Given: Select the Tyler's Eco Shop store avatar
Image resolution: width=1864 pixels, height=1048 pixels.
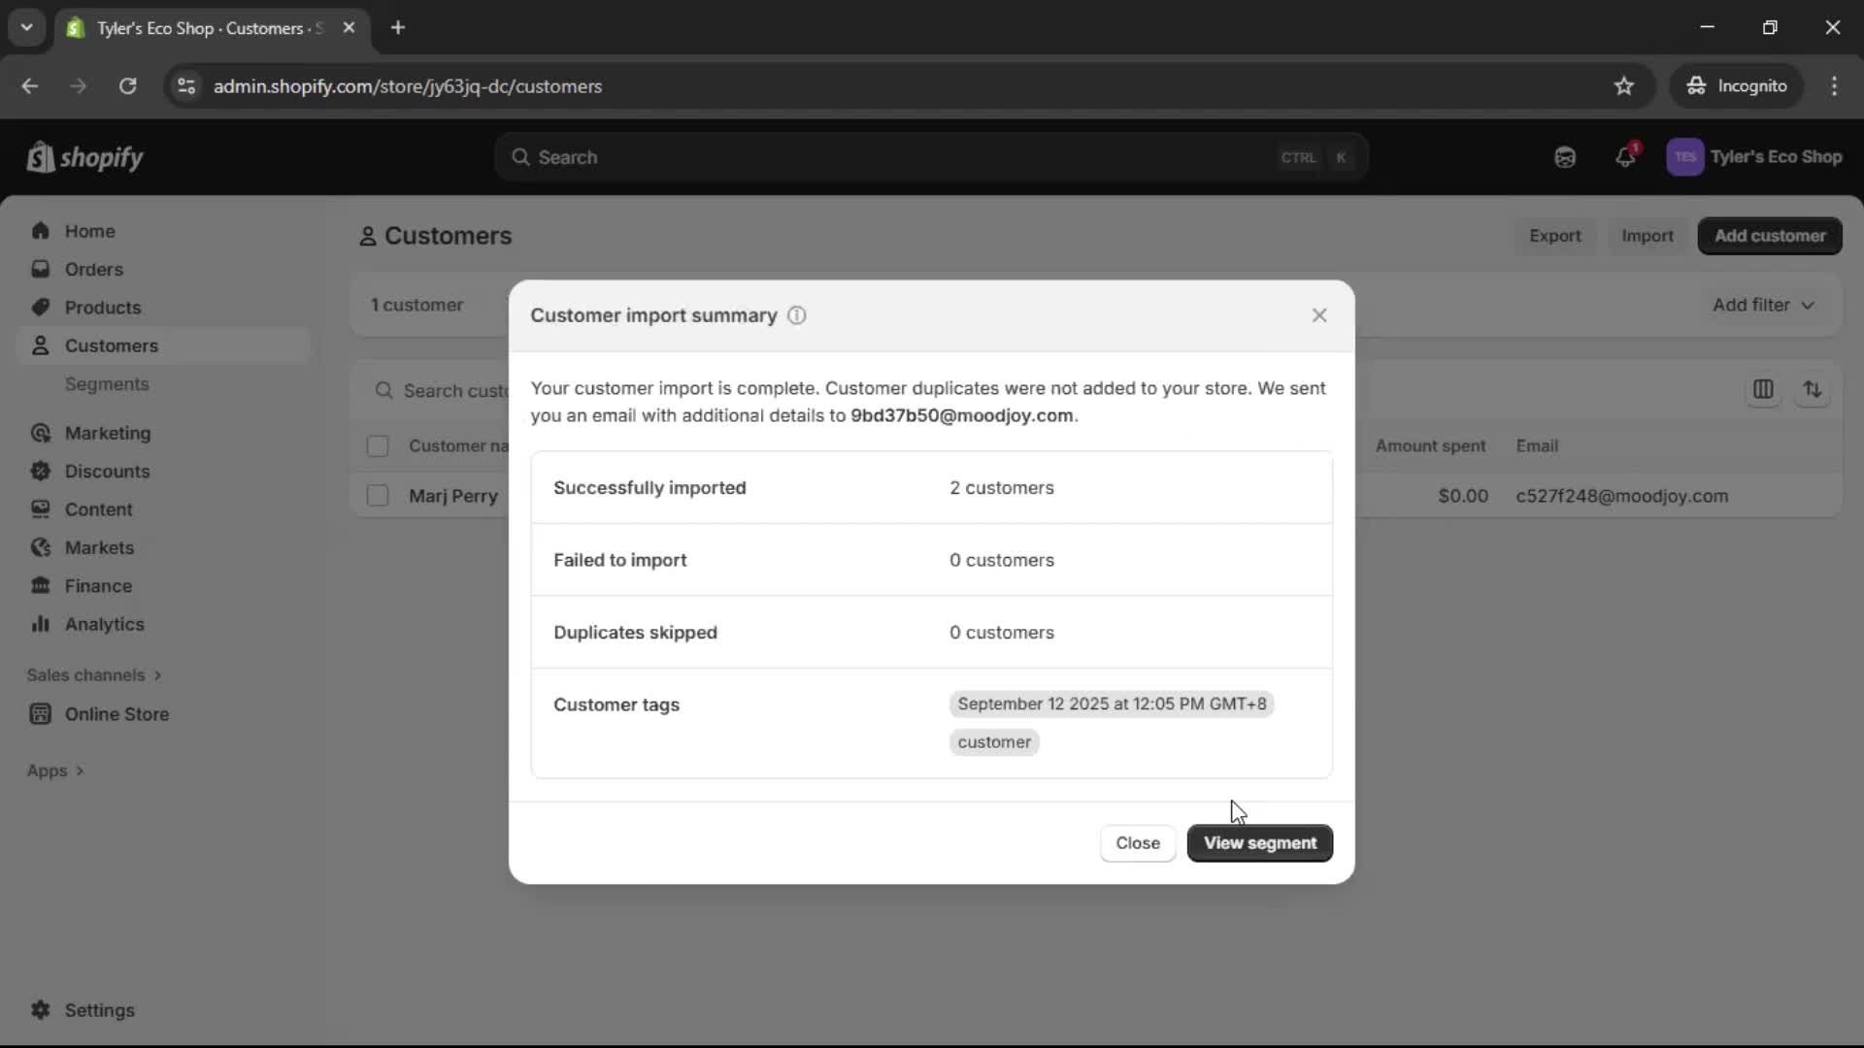Looking at the screenshot, I should [1685, 156].
